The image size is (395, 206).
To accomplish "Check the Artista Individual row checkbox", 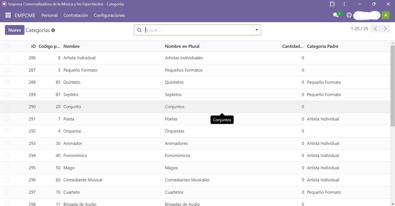I will pos(7,58).
